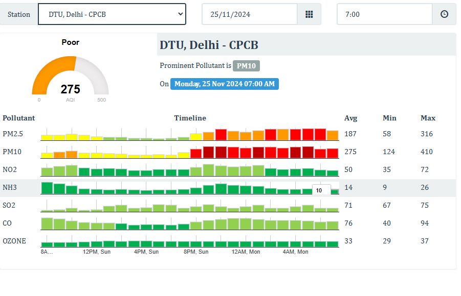
Task: Click the Station label beside the dropdown
Action: (19, 14)
